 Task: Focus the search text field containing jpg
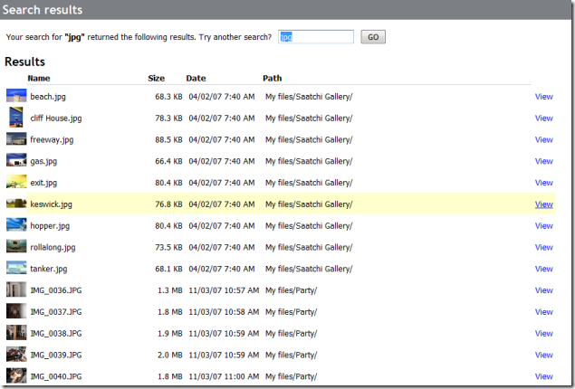click(x=316, y=37)
